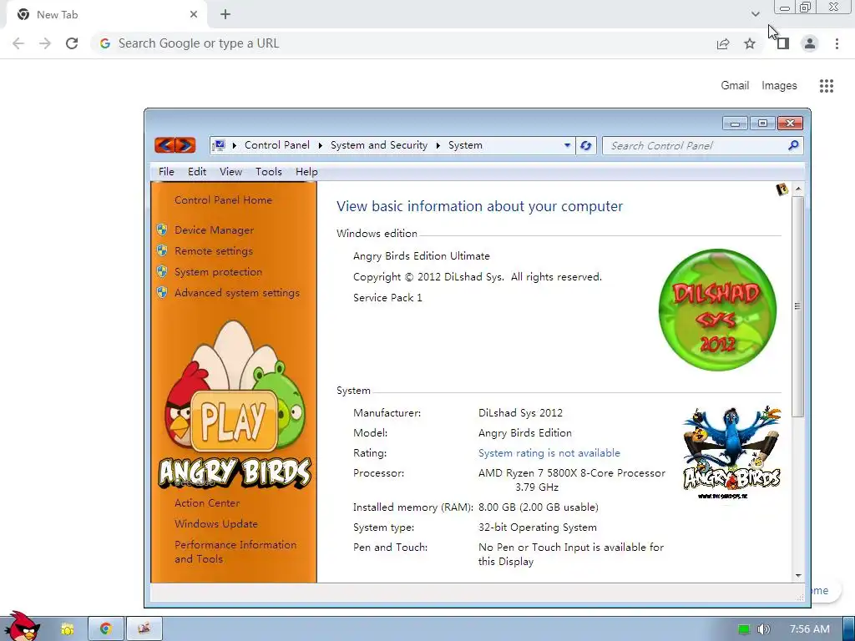Expand the arrow before Control Panel breadcrumb
The image size is (855, 641).
(x=234, y=145)
